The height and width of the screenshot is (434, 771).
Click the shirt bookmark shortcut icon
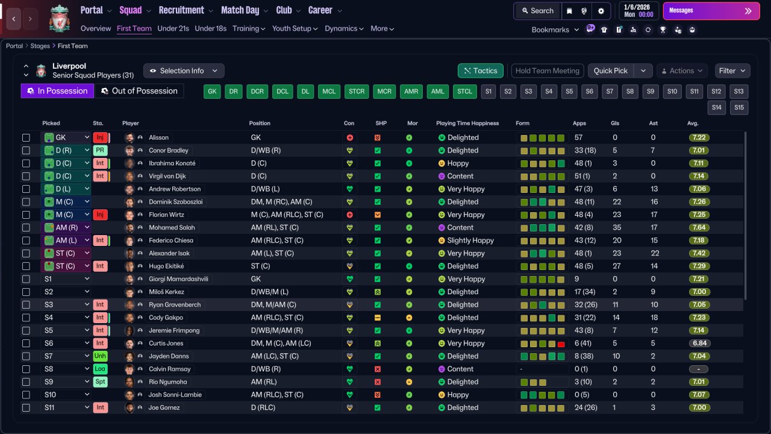click(x=604, y=30)
